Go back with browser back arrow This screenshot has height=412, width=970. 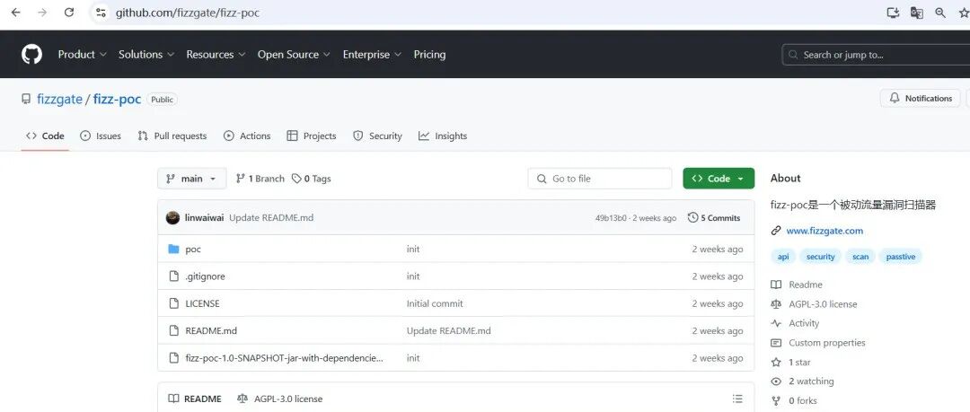click(x=16, y=13)
